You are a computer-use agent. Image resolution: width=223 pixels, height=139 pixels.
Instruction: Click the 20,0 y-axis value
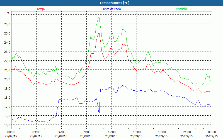pyautogui.click(x=7, y=79)
